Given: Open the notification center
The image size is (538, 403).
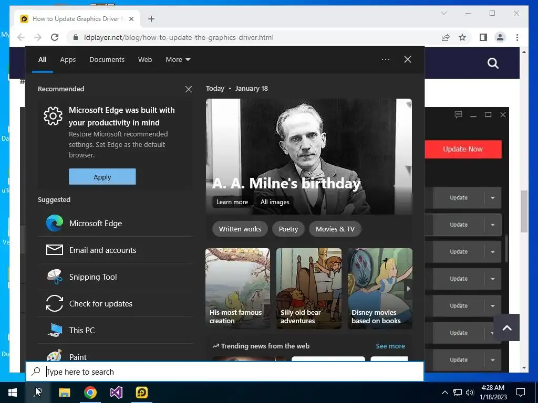Looking at the screenshot, I should [x=521, y=393].
